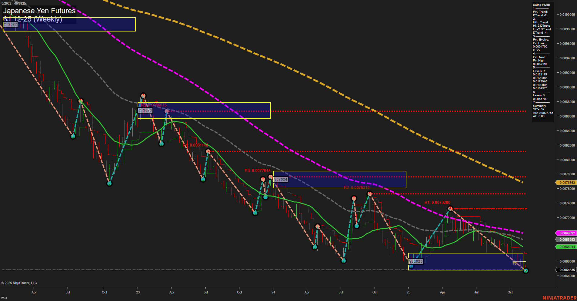Select the teal pivot low beneath Oct 2022
Screen dimensions: 577x301
pyautogui.click(x=109, y=183)
